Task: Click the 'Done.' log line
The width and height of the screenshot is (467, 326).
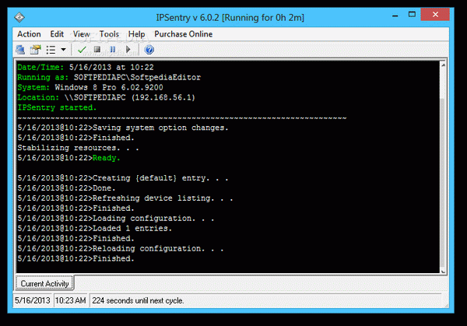Action: 66,188
